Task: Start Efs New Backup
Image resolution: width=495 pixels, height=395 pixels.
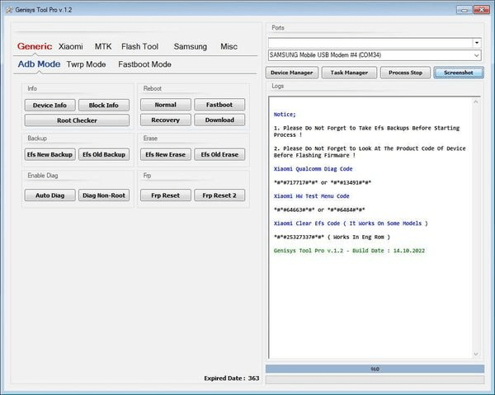Action: (49, 154)
